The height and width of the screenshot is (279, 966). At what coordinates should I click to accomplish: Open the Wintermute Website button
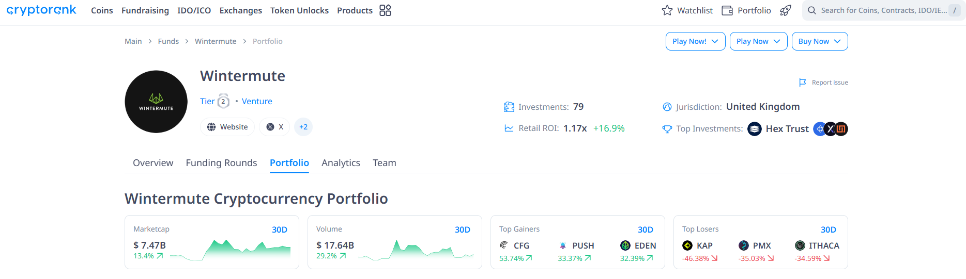pyautogui.click(x=227, y=127)
